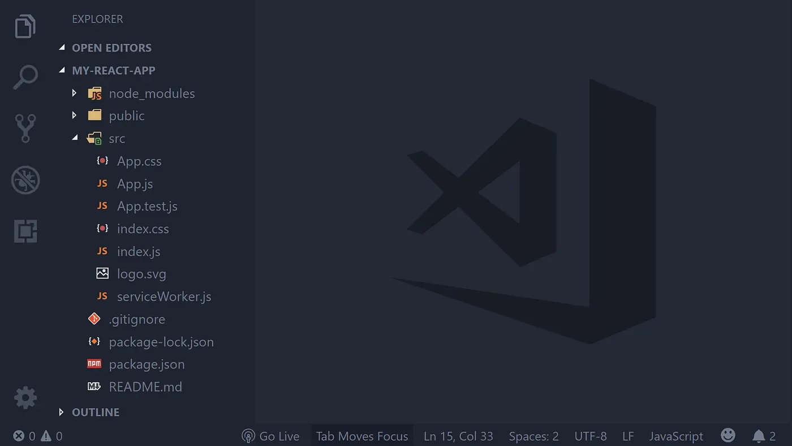Open the Explorer view in the activity bar
Screen dimensions: 792x446
[25, 26]
